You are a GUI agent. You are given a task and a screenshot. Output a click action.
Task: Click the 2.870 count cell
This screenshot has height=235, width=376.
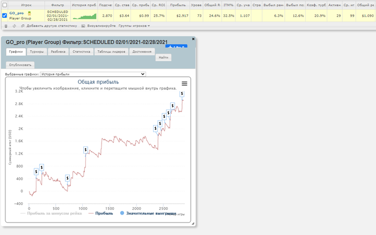coord(105,16)
